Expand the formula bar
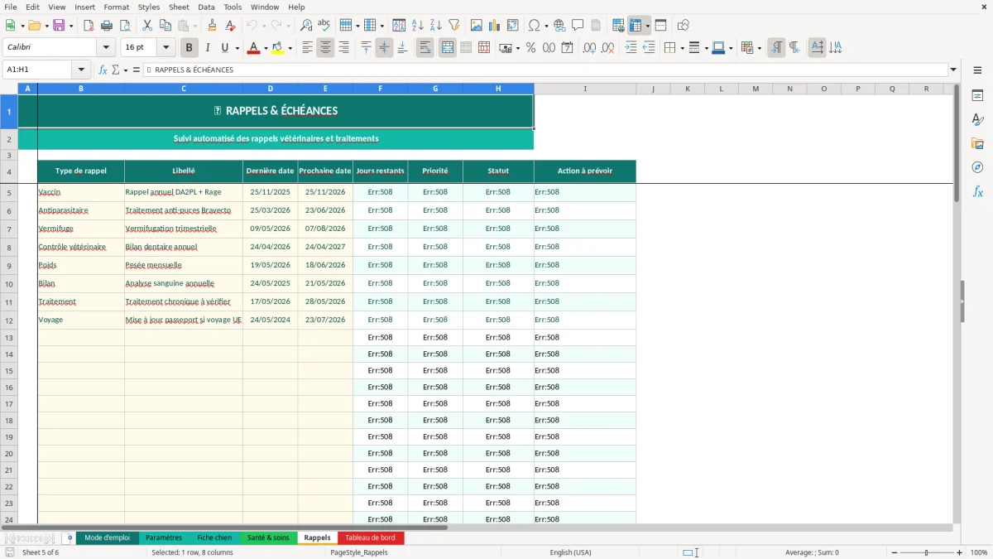The image size is (993, 559). click(x=953, y=70)
